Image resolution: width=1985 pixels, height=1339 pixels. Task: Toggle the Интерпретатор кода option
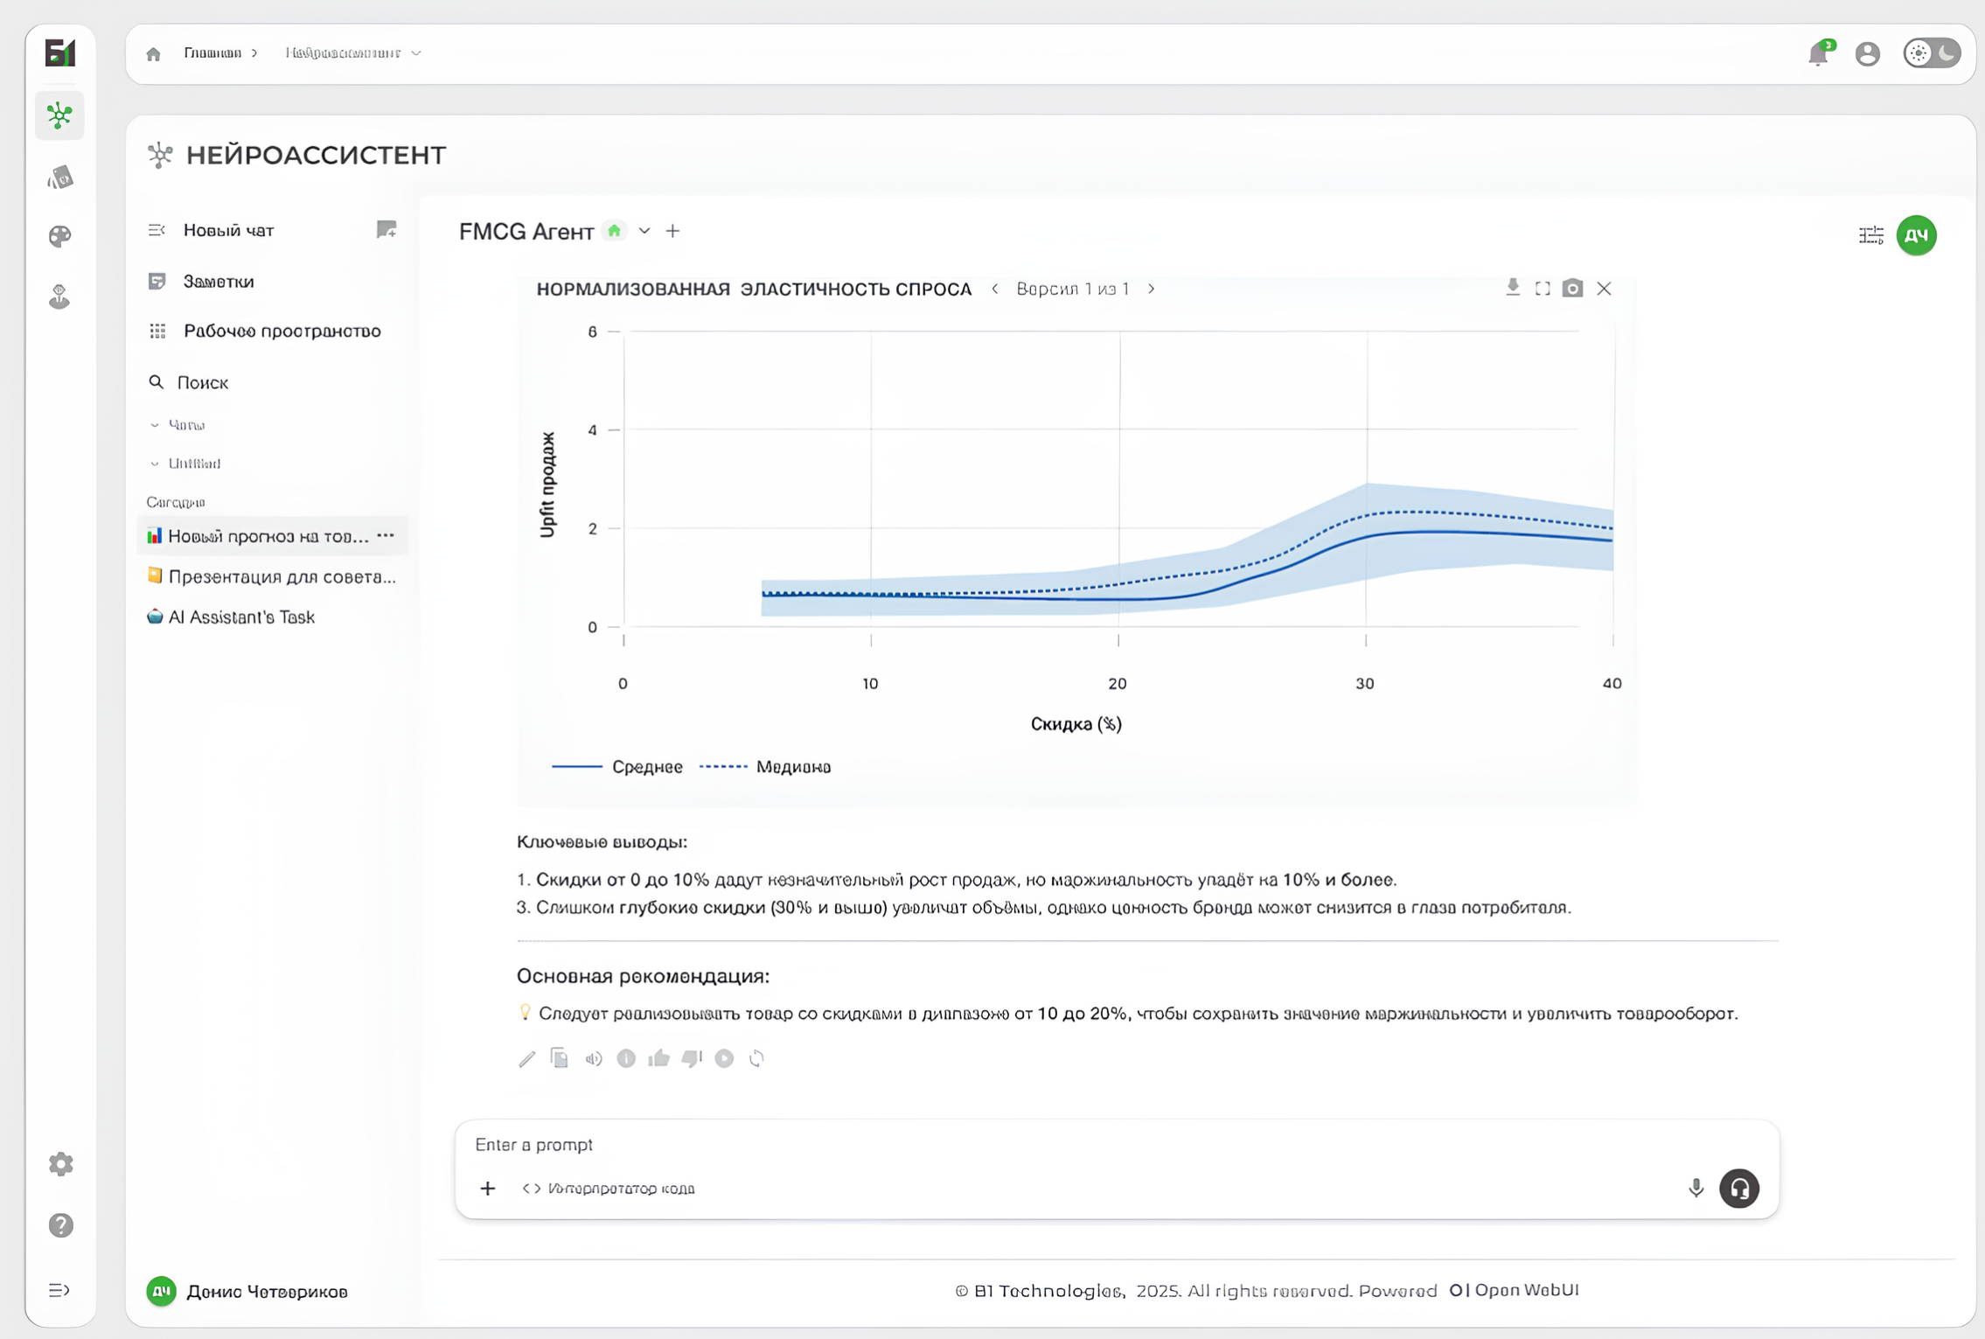coord(609,1188)
